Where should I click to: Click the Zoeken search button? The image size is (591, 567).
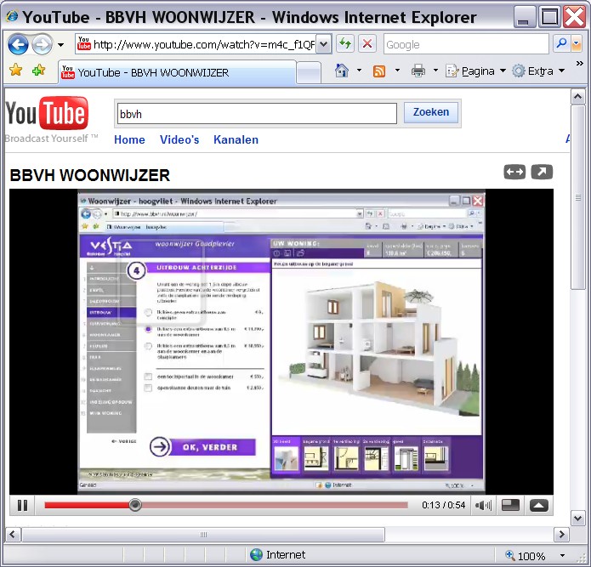pyautogui.click(x=431, y=112)
